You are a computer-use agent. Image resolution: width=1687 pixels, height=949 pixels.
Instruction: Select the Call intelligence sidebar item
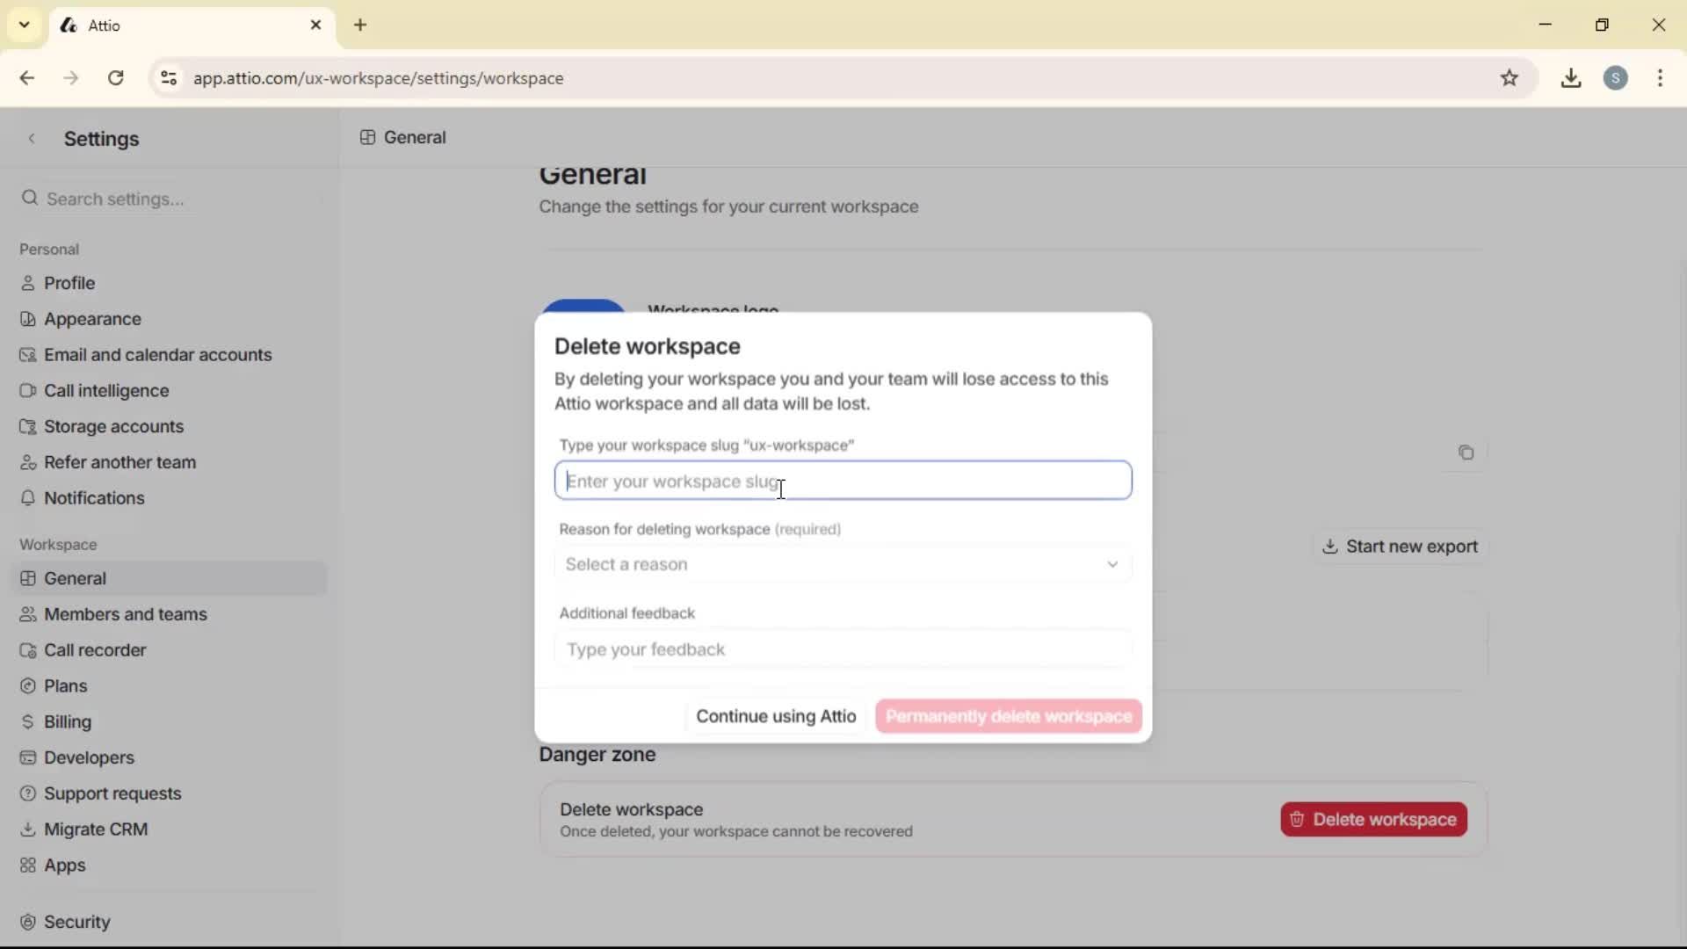106,390
